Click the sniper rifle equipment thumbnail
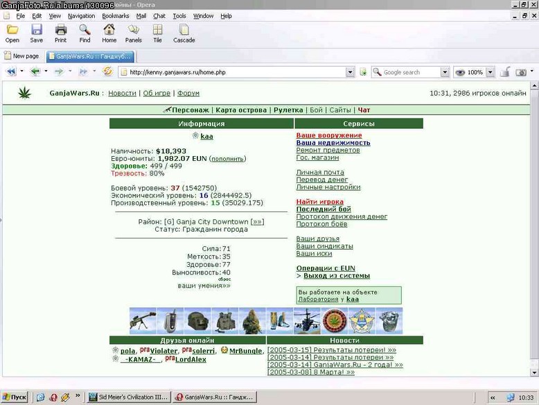The height and width of the screenshot is (405, 539). coord(143,320)
